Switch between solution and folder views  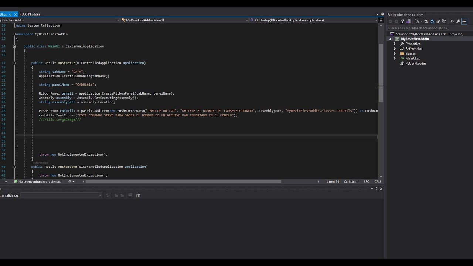pos(408,21)
